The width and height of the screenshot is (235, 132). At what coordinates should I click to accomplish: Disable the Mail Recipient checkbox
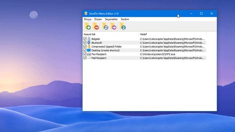(x=85, y=58)
